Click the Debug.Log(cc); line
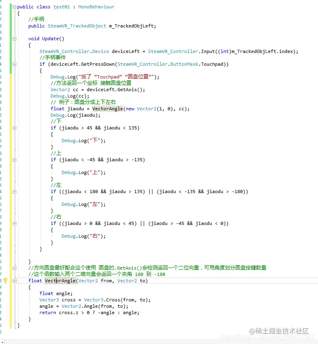318x344 pixels. (70, 96)
